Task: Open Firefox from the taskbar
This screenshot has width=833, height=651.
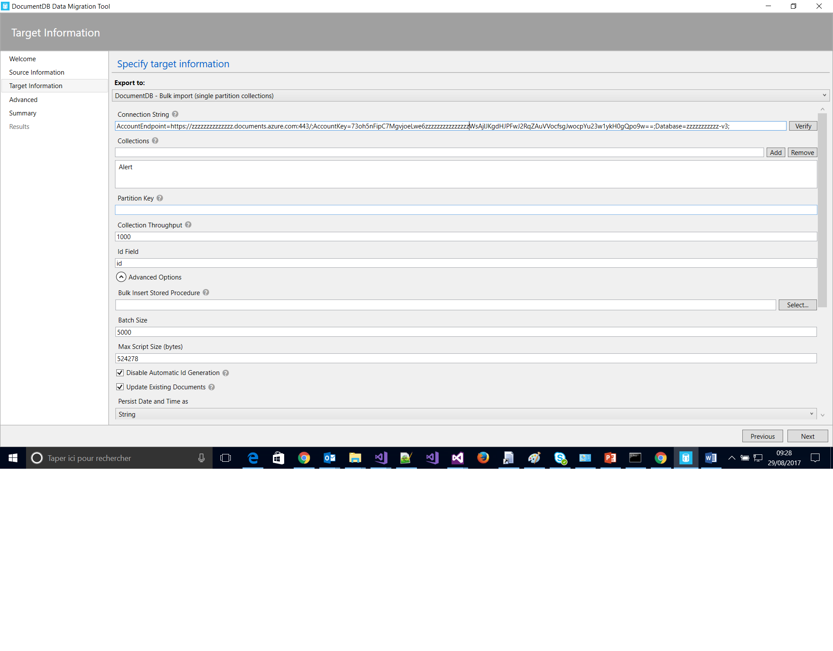Action: 482,458
